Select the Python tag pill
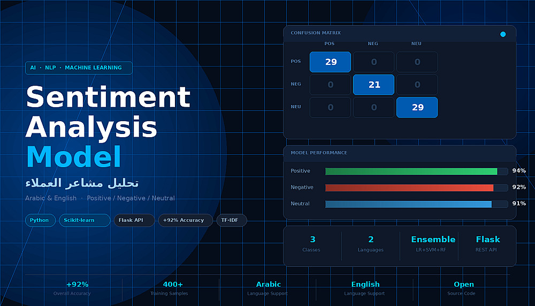The width and height of the screenshot is (535, 306). pos(40,220)
